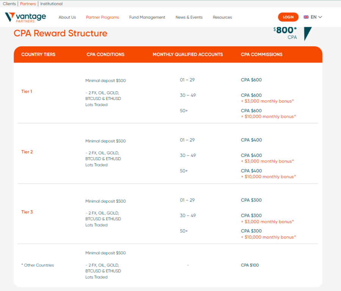Click the Tier 2 lots traded condition
Image resolution: width=341 pixels, height=291 pixels.
click(x=103, y=159)
